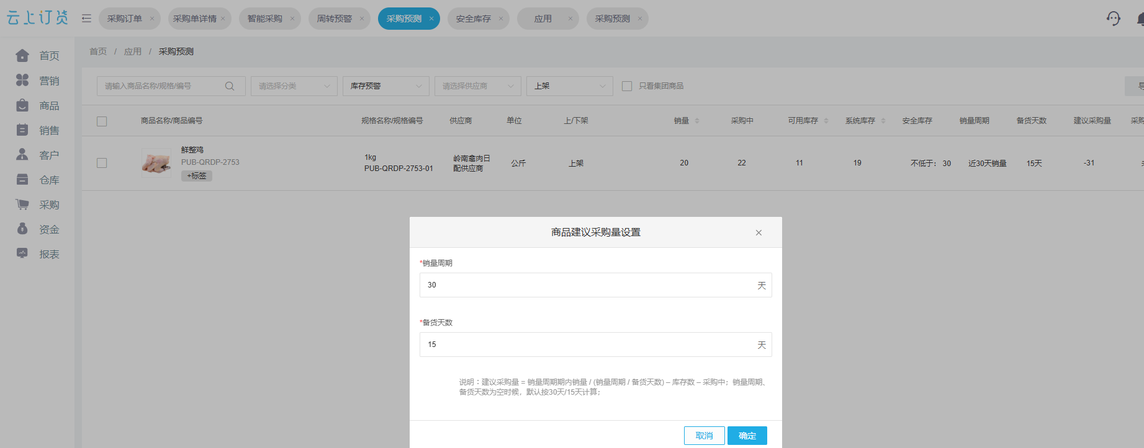Screen dimensions: 1144x448
Task: Open customer service headset icon
Action: click(1114, 19)
